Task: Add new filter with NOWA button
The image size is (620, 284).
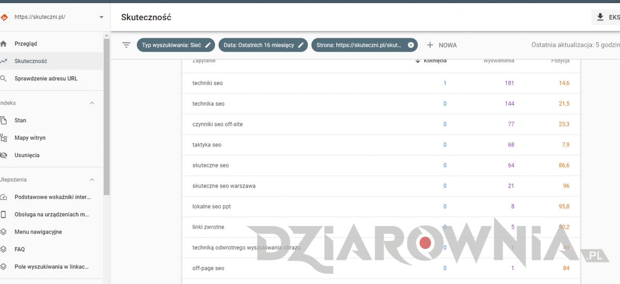Action: click(x=442, y=45)
